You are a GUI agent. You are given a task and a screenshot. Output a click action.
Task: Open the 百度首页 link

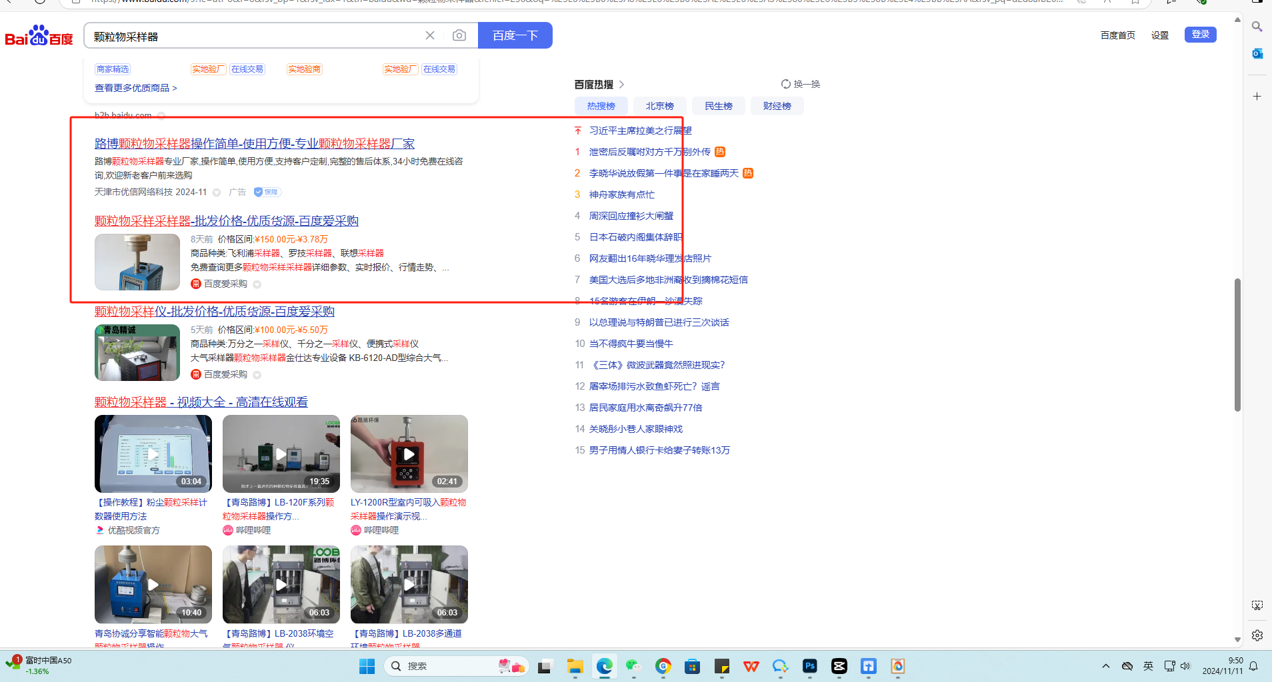click(1118, 35)
